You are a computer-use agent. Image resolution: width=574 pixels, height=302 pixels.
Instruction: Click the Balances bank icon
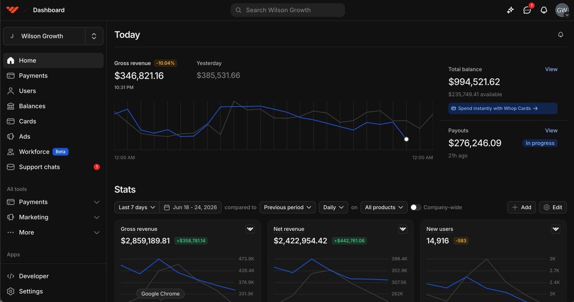11,106
